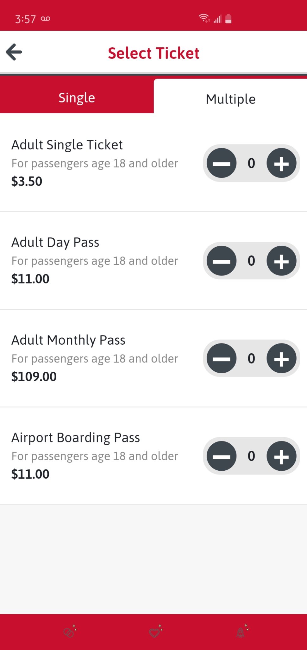This screenshot has height=650, width=307.
Task: Tap the battery indicator in status bar
Action: [228, 19]
